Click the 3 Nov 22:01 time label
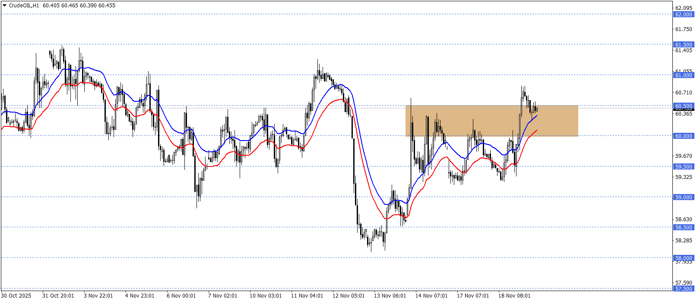Image resolution: width=697 pixels, height=301 pixels. pos(98,295)
